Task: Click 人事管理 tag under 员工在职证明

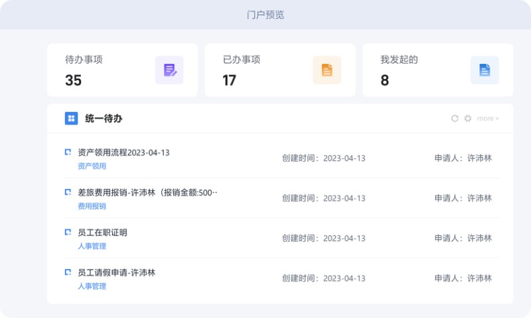Action: coord(92,246)
